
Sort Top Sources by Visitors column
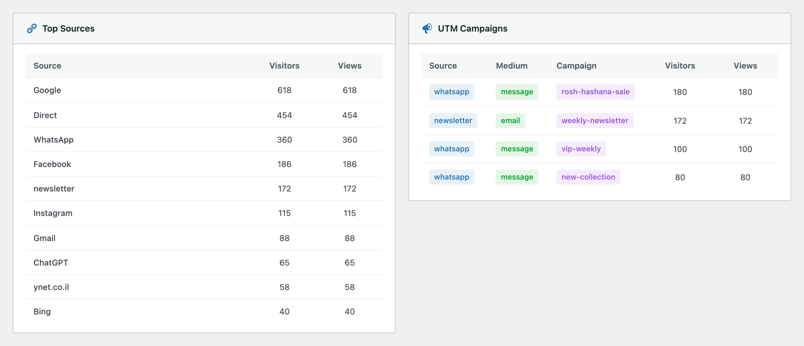point(284,66)
